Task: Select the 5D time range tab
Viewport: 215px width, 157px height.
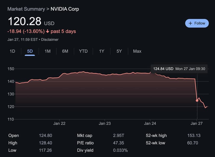Action: click(30, 51)
